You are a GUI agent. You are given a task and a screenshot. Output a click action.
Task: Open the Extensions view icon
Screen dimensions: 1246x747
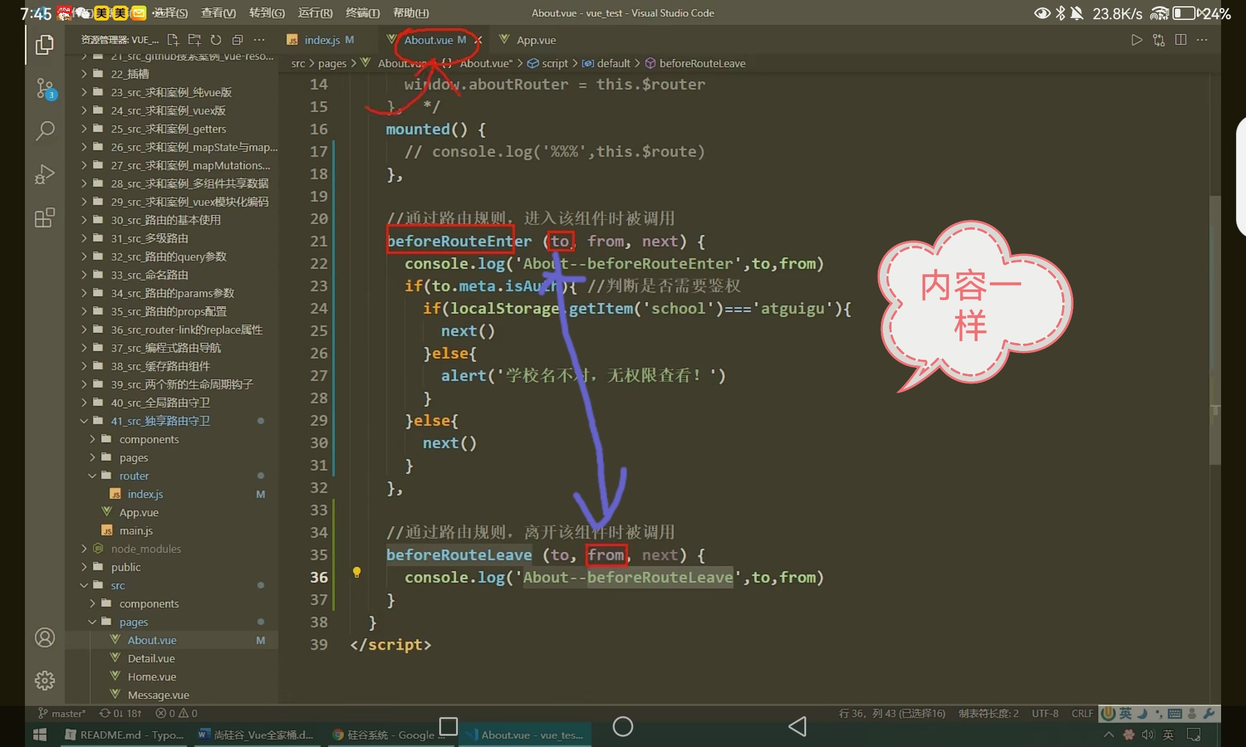pos(44,218)
